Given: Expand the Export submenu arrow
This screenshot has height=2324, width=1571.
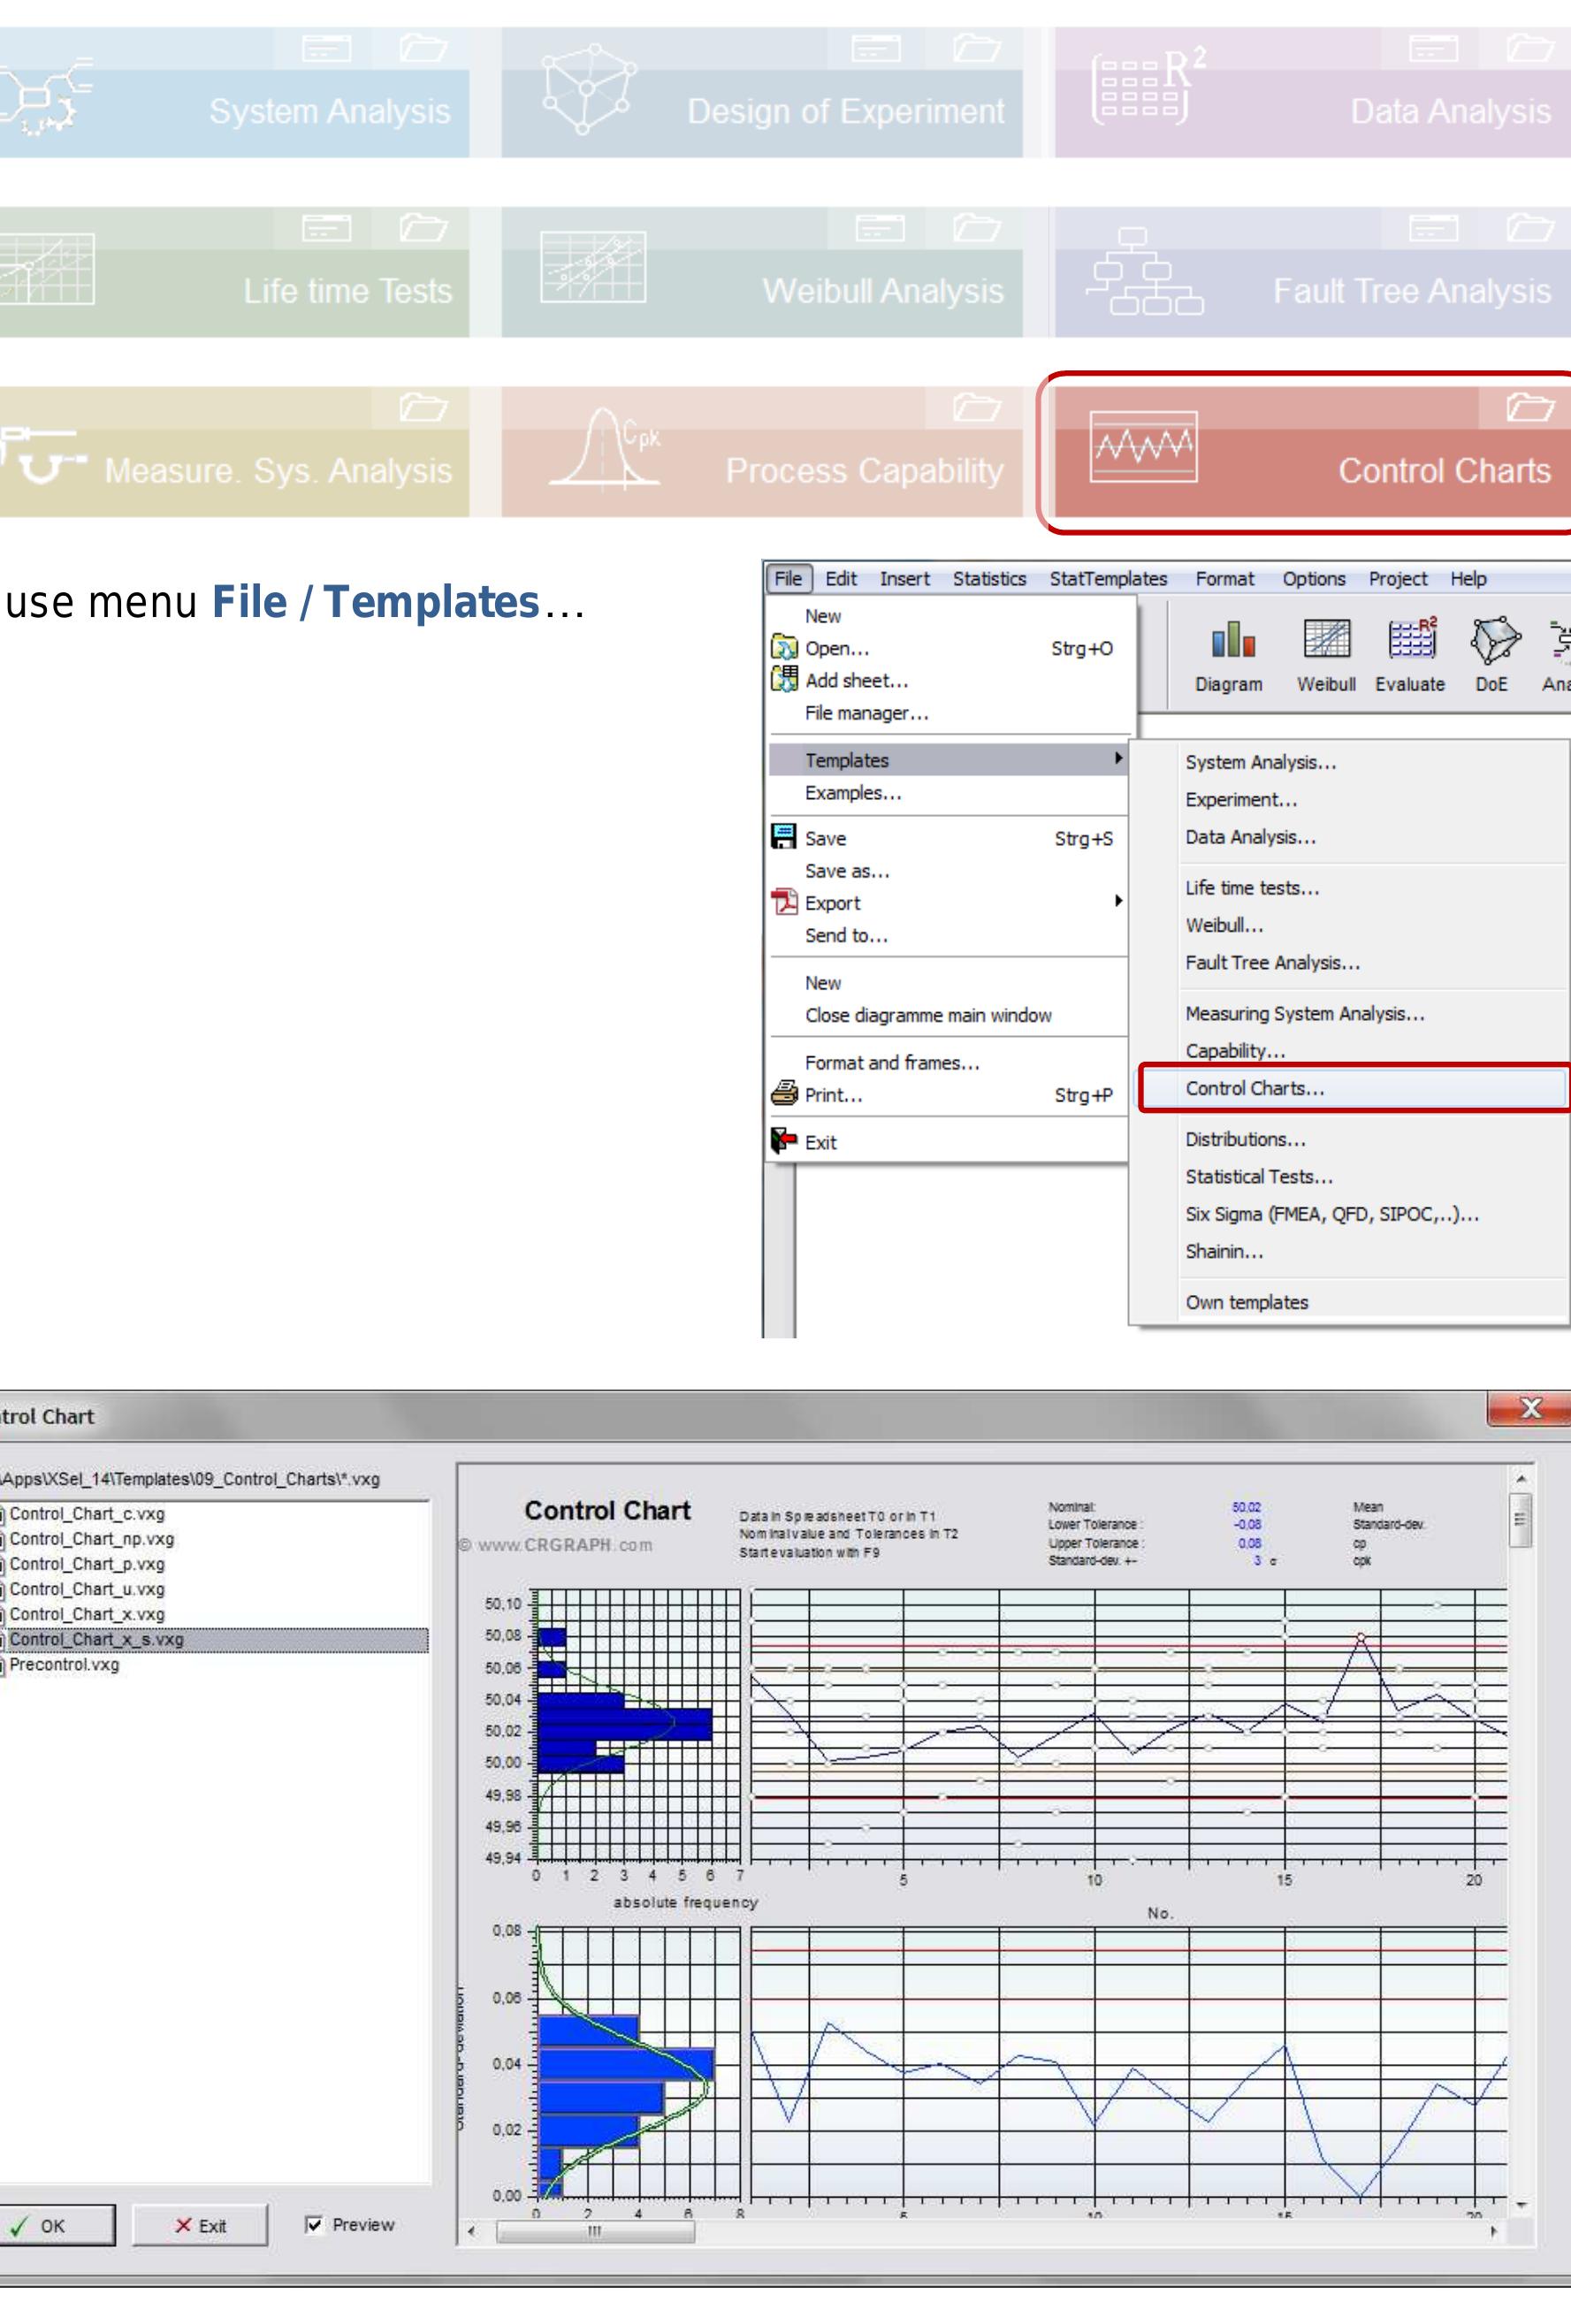Looking at the screenshot, I should 1118,901.
